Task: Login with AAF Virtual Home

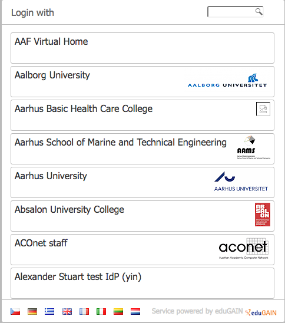Action: 142,48
